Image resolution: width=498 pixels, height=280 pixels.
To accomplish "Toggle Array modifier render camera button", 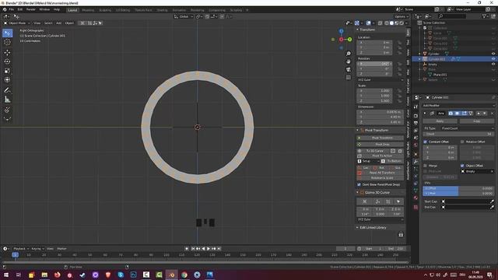I will coord(451,114).
